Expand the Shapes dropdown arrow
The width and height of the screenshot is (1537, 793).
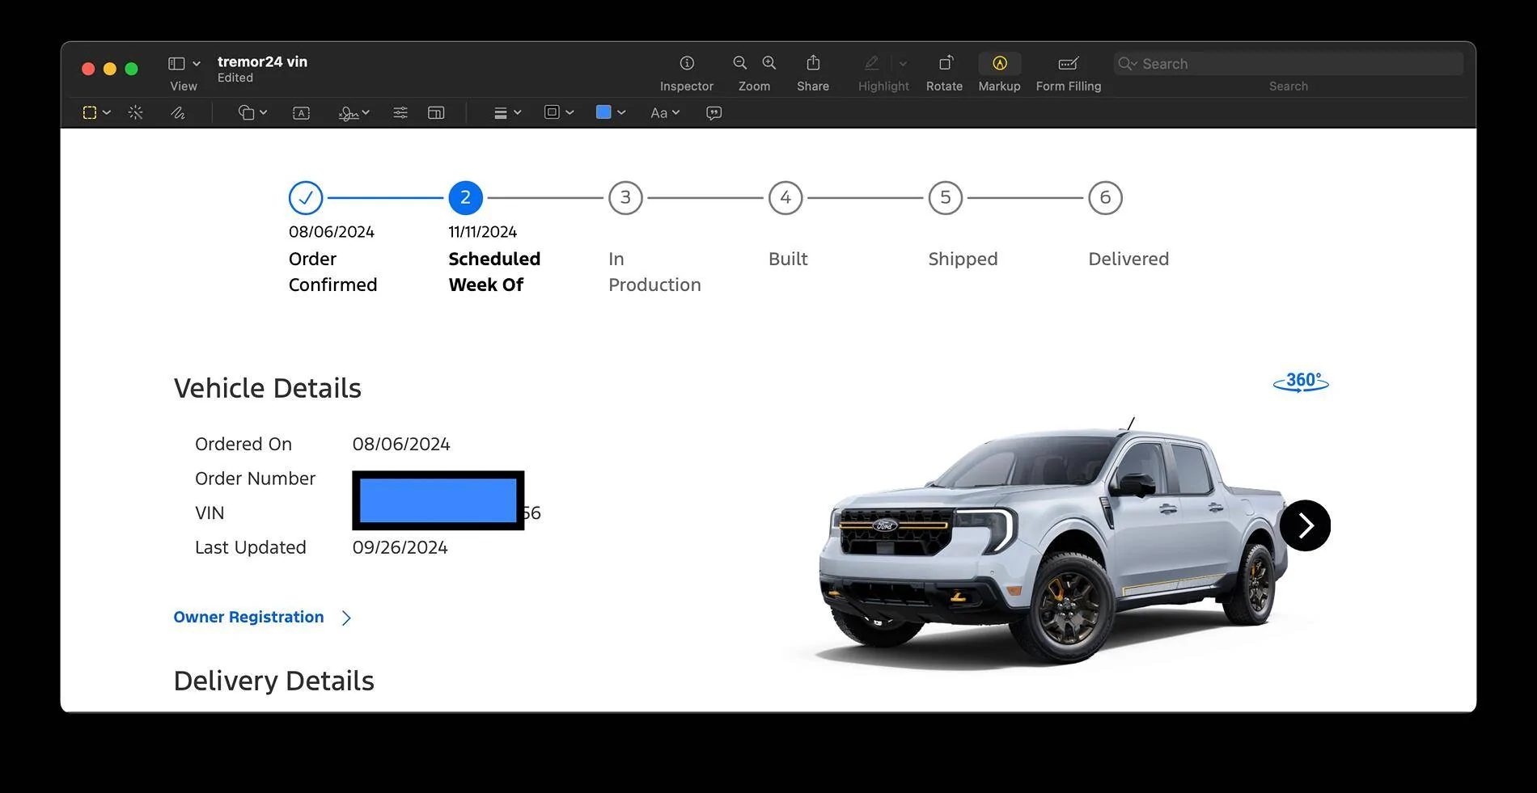tap(264, 113)
